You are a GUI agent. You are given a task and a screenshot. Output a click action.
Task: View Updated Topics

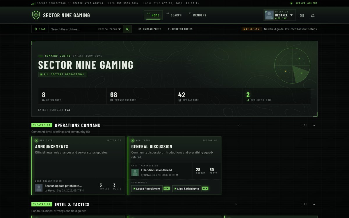pos(180,29)
